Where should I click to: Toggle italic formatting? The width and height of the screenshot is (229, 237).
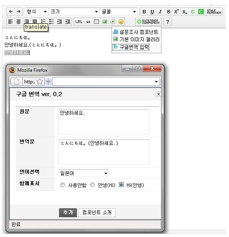tap(160, 12)
